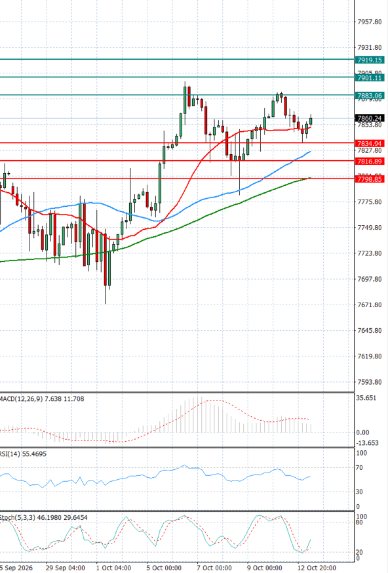The height and width of the screenshot is (573, 388).
Task: Click the 9 Oct 00:00 time label
Action: tap(265, 568)
